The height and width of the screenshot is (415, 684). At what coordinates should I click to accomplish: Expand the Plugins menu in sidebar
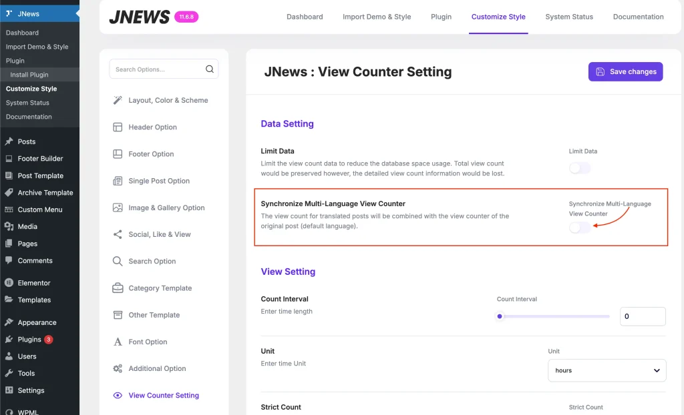tap(29, 339)
